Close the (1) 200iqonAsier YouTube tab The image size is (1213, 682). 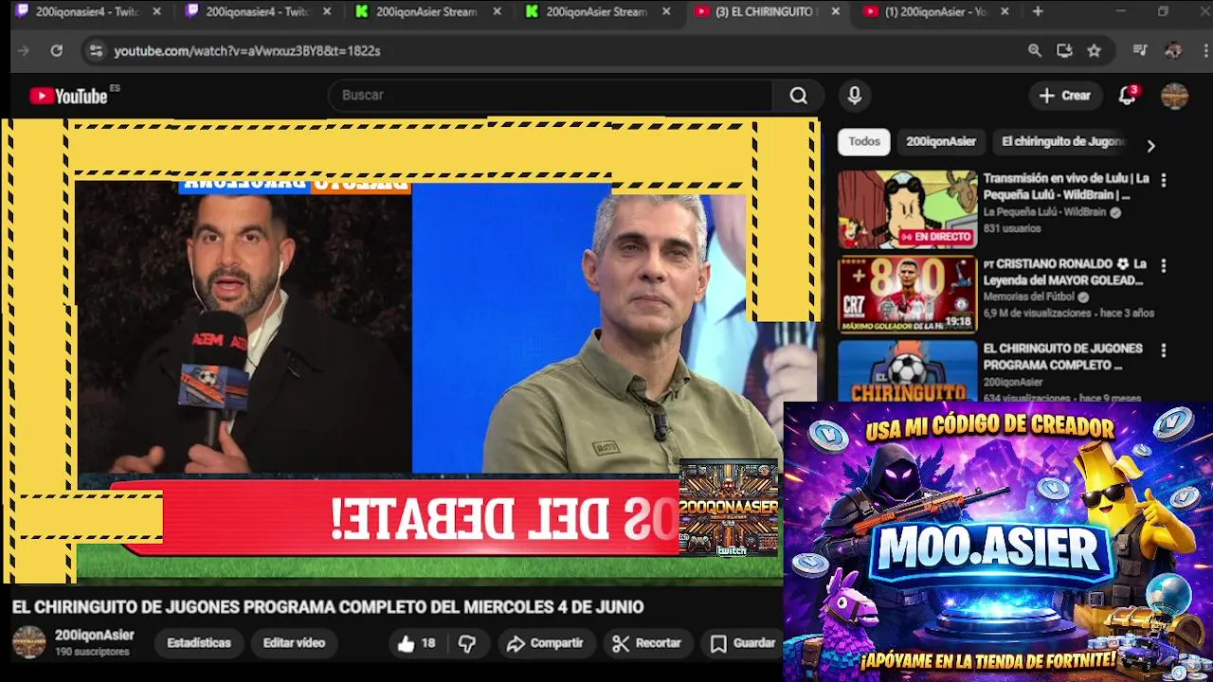1005,11
